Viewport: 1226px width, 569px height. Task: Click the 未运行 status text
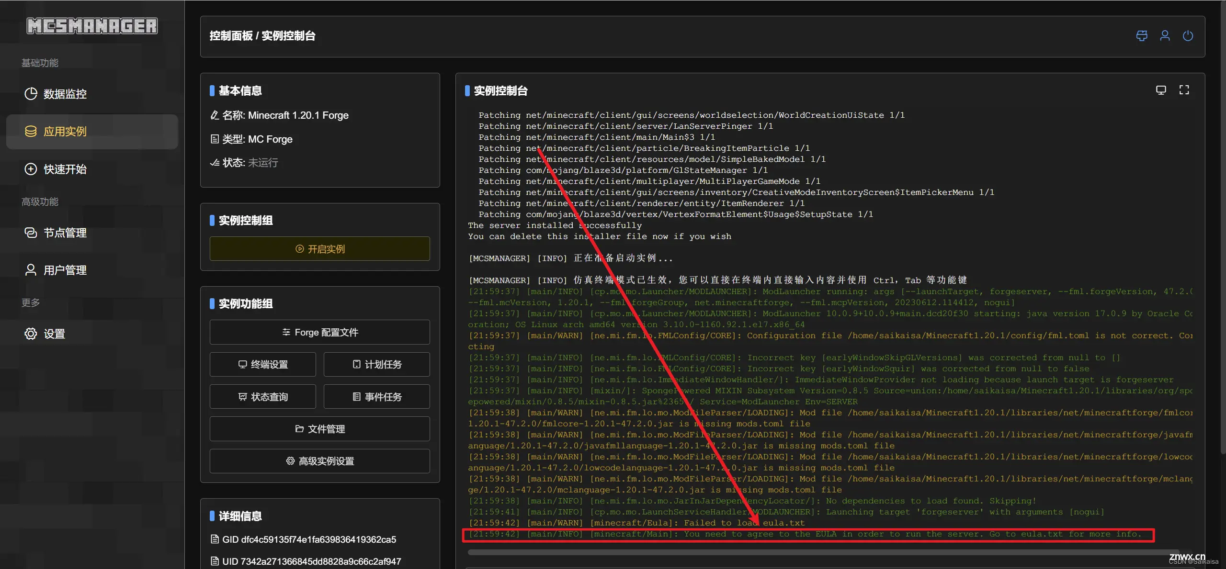263,163
